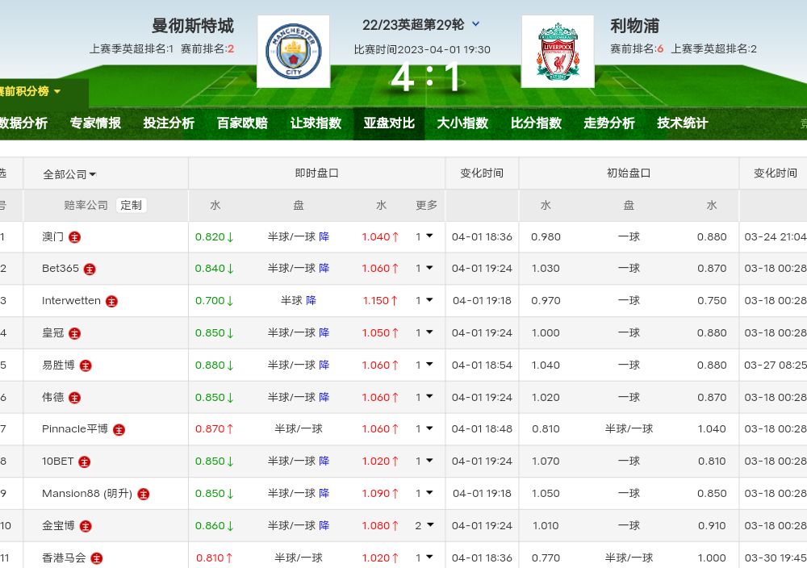Click the red 主 icon beside Bet365
The image size is (807, 568).
coord(90,269)
